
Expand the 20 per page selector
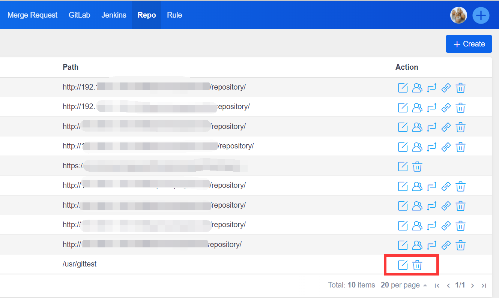point(404,285)
